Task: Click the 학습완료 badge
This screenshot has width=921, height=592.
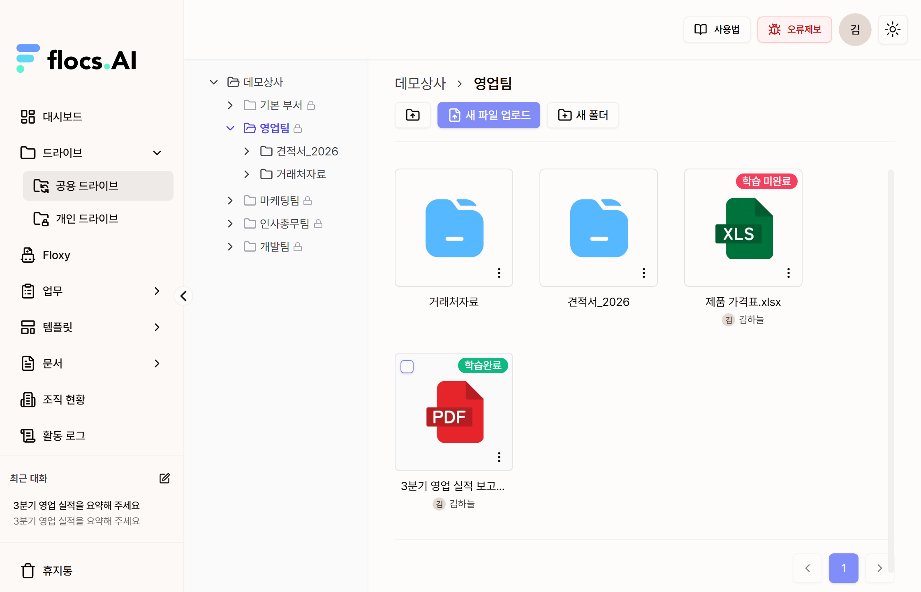Action: coord(483,365)
